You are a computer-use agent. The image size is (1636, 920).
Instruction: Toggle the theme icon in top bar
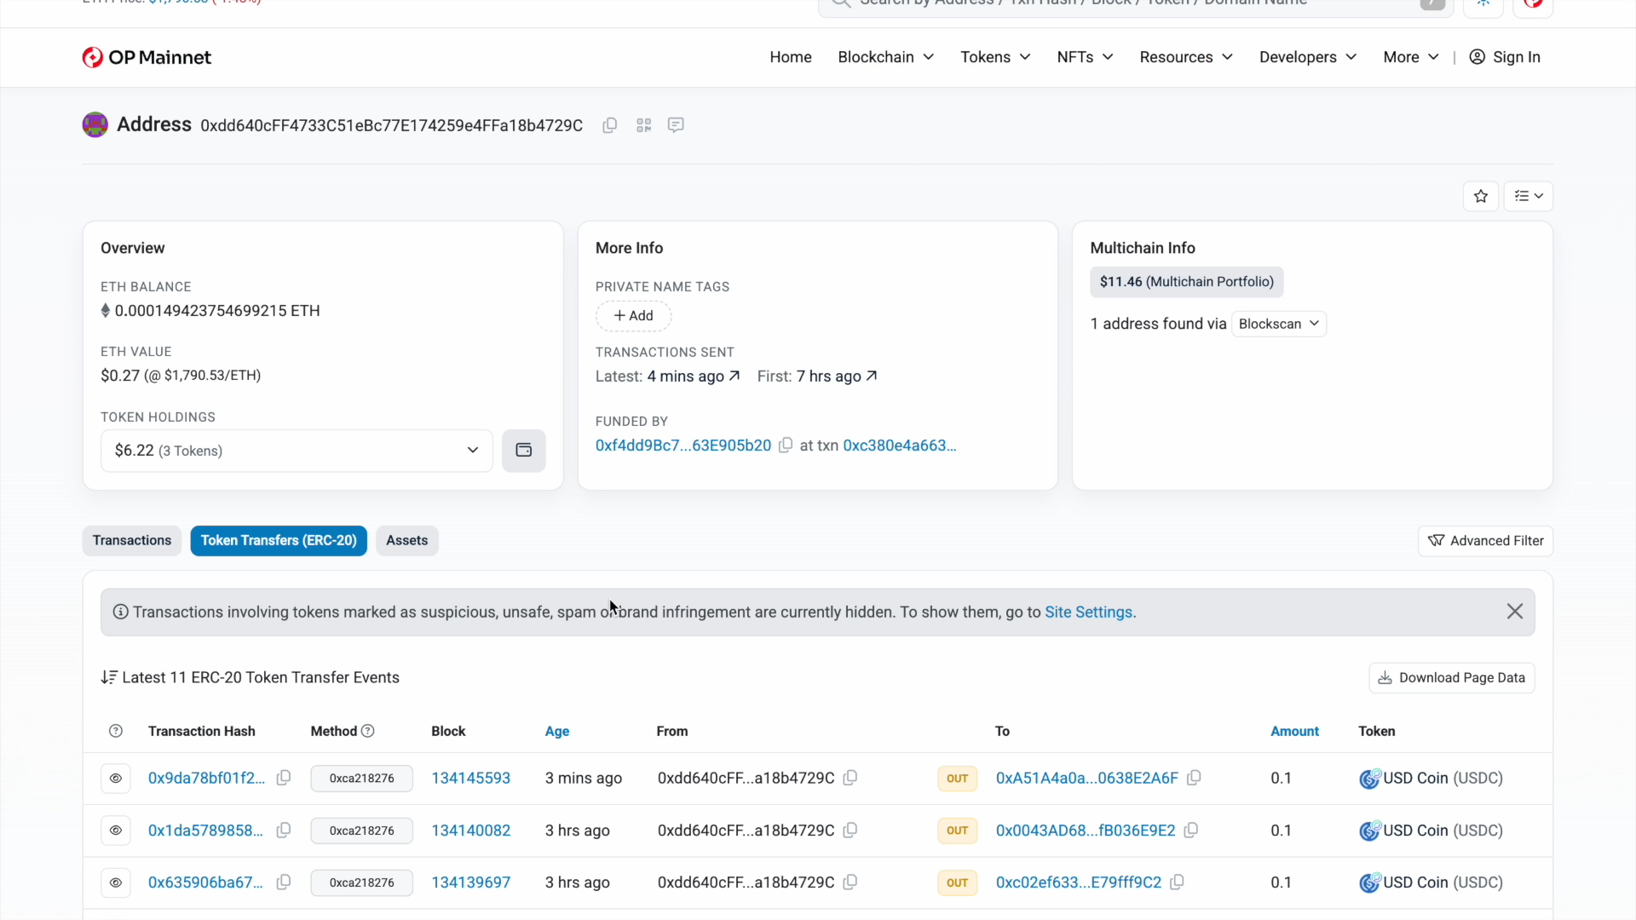(1483, 4)
